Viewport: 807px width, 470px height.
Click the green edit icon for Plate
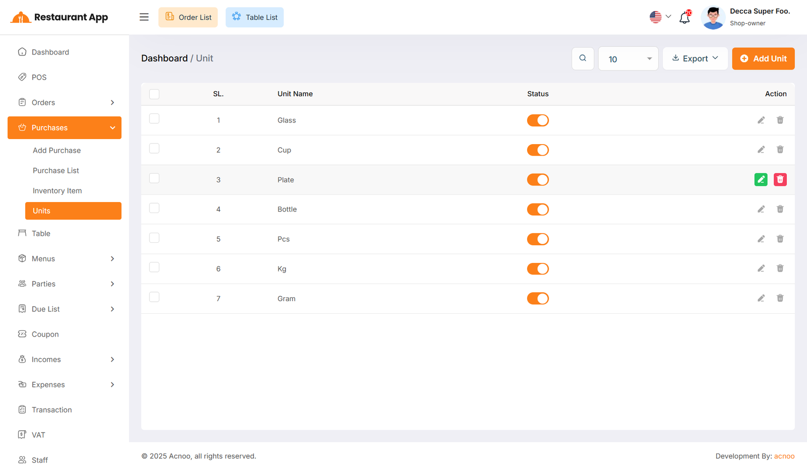761,179
